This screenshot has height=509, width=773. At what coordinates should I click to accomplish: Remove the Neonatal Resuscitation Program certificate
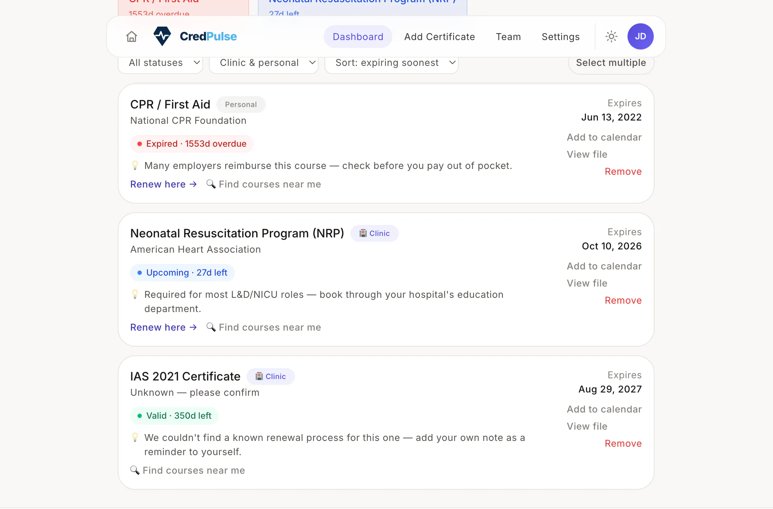(623, 300)
